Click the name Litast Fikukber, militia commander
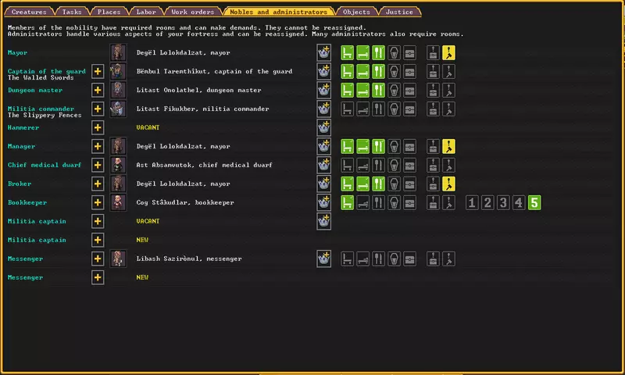Viewport: 625px width, 375px height. point(202,109)
